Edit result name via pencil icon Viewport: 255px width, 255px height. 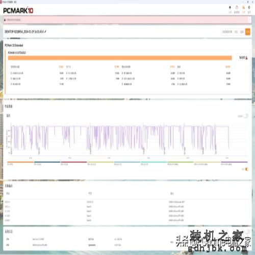(45, 32)
